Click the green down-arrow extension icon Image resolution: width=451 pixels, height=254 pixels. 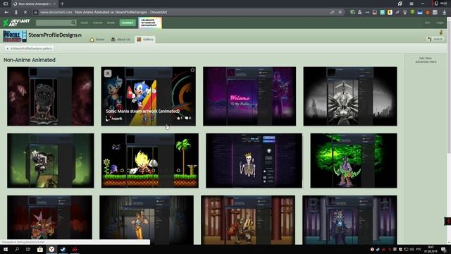pyautogui.click(x=412, y=13)
